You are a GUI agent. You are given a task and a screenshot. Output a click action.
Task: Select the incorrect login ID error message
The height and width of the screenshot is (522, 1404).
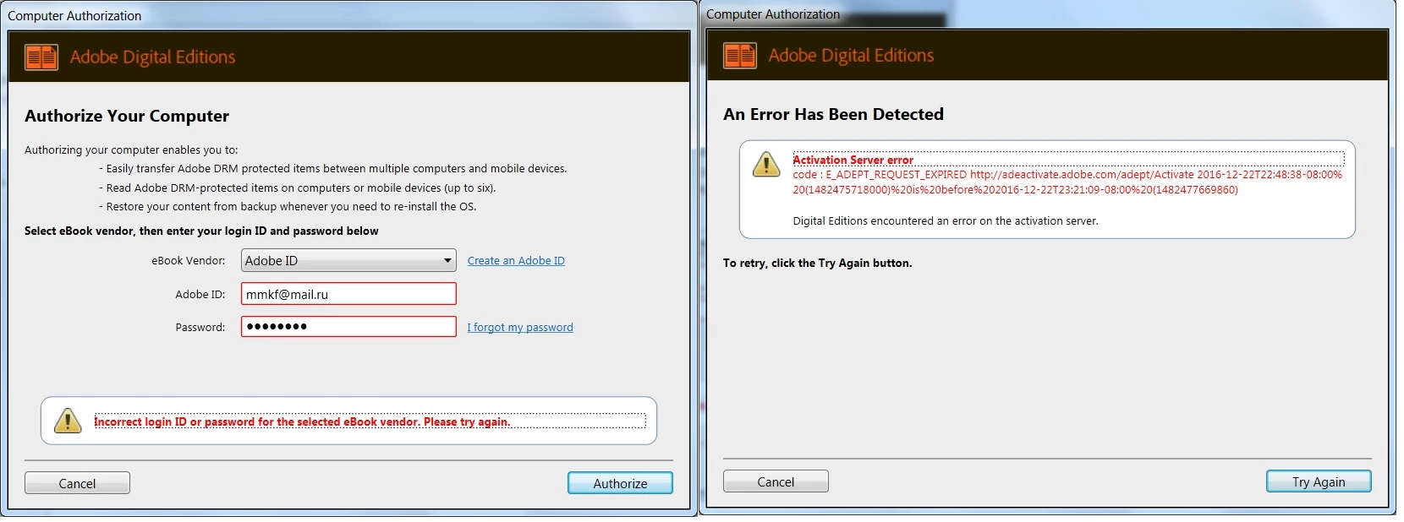click(x=302, y=421)
